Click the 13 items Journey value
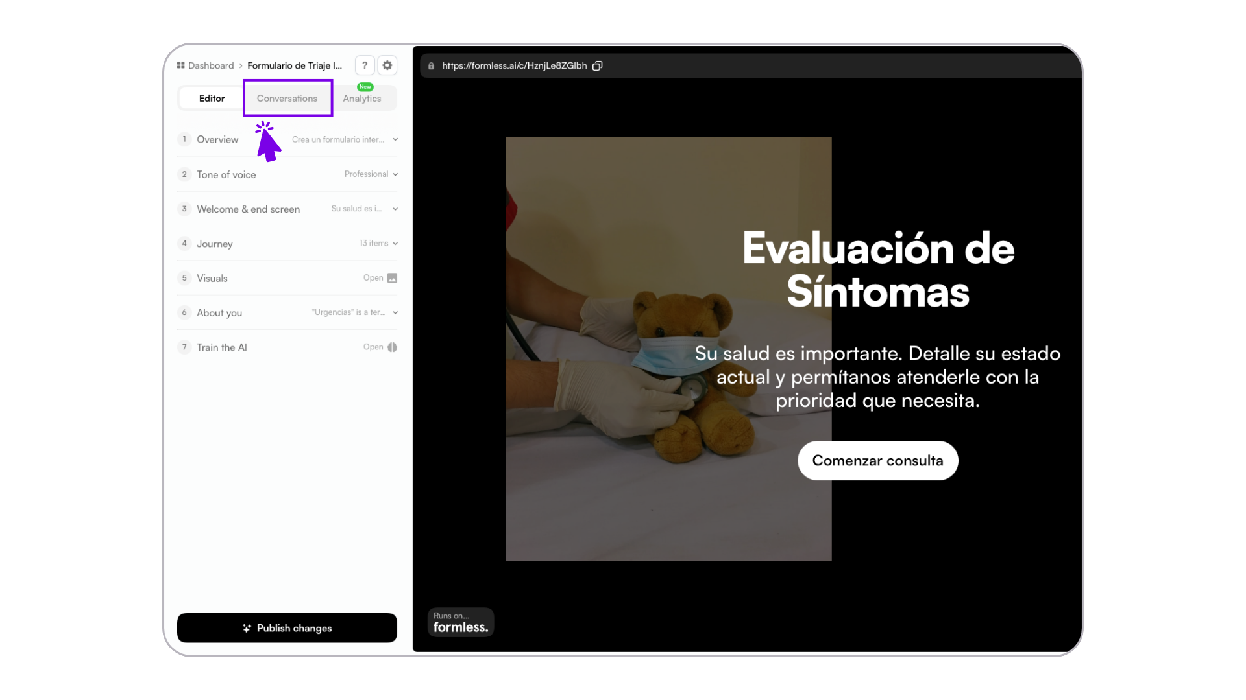Viewport: 1246px width, 700px height. click(x=374, y=244)
